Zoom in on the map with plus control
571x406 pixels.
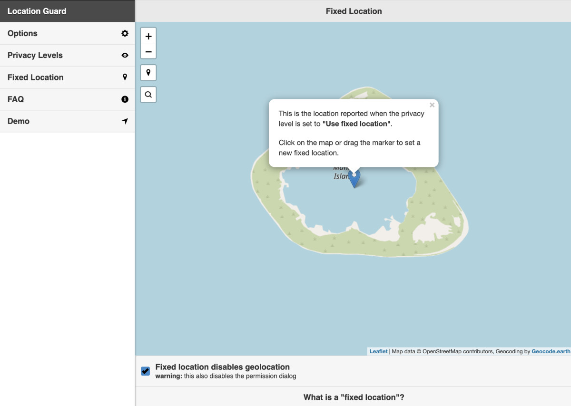click(x=148, y=35)
